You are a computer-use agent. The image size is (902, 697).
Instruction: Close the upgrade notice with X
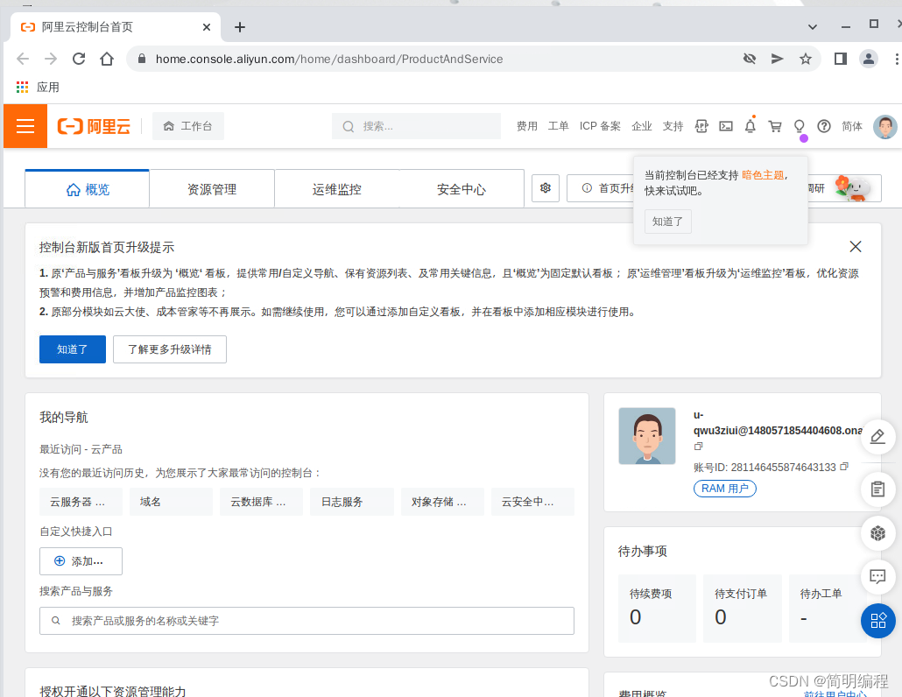pos(856,247)
